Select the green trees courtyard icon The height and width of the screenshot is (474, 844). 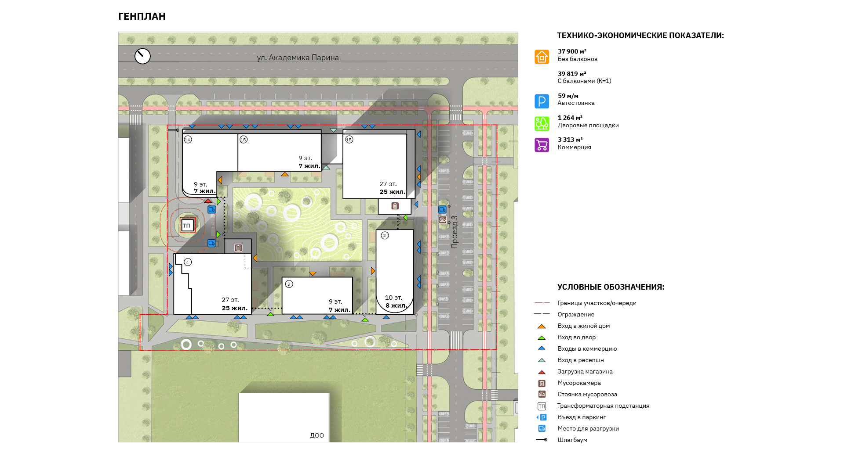(542, 124)
